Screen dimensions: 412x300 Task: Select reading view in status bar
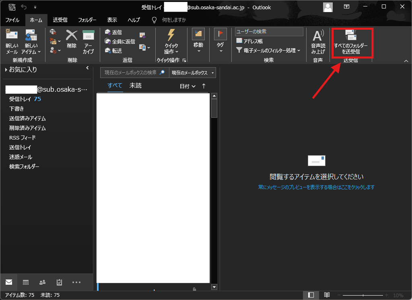(327, 295)
